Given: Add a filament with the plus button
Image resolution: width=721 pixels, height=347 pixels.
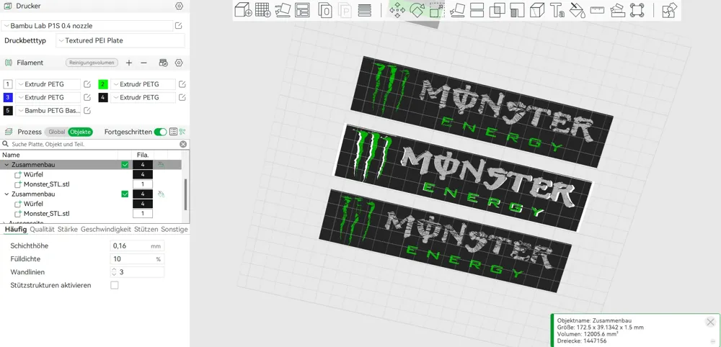Looking at the screenshot, I should click(129, 63).
